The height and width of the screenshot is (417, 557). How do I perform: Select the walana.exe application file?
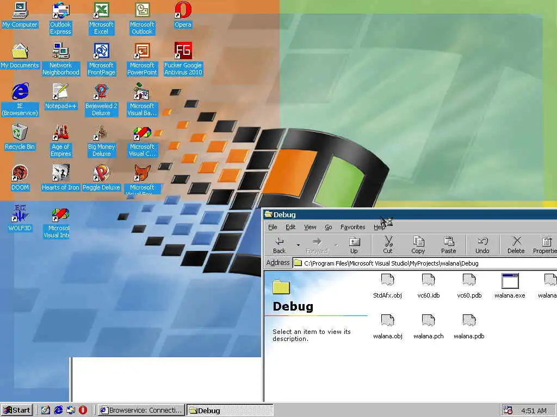[510, 286]
